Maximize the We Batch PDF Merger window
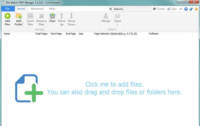 point(186,2)
